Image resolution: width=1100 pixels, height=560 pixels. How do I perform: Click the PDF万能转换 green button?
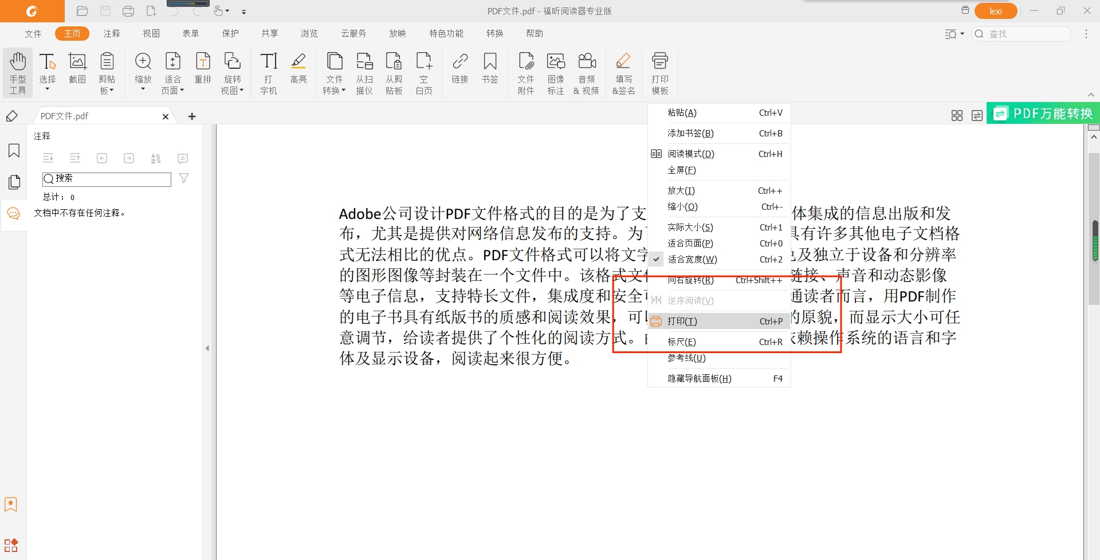point(1043,113)
